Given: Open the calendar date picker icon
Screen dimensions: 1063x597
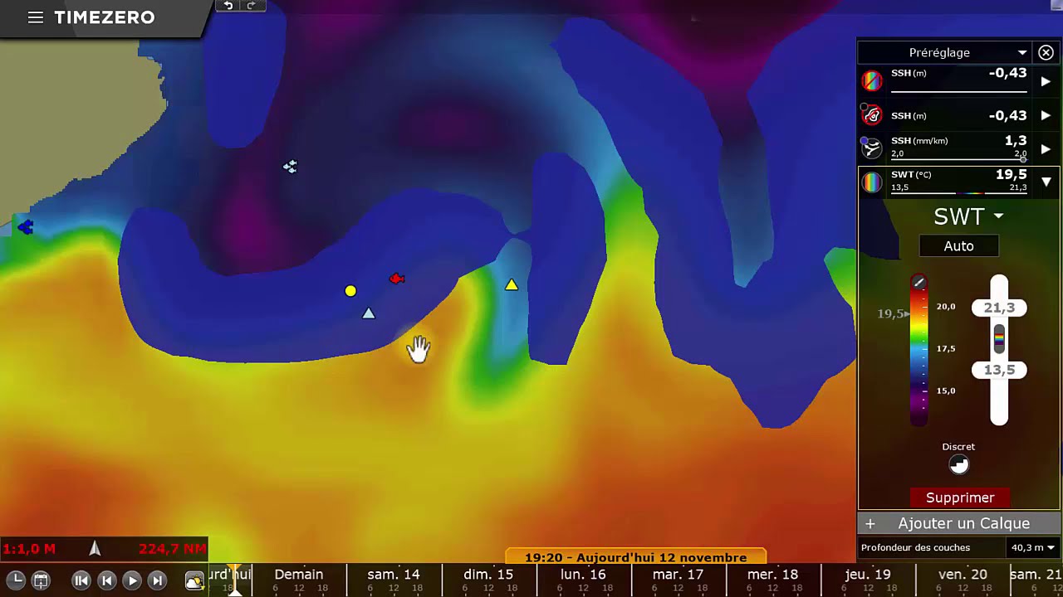Looking at the screenshot, I should pyautogui.click(x=40, y=580).
